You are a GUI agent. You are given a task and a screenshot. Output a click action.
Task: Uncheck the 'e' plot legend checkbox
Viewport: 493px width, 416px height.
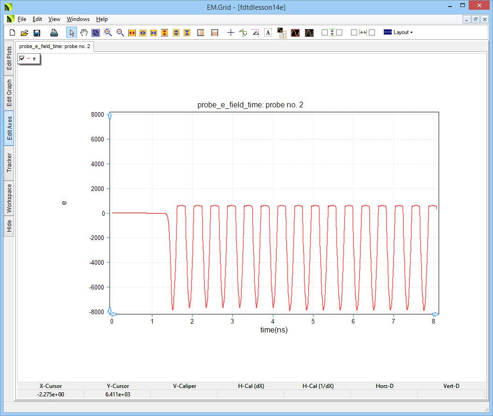22,58
